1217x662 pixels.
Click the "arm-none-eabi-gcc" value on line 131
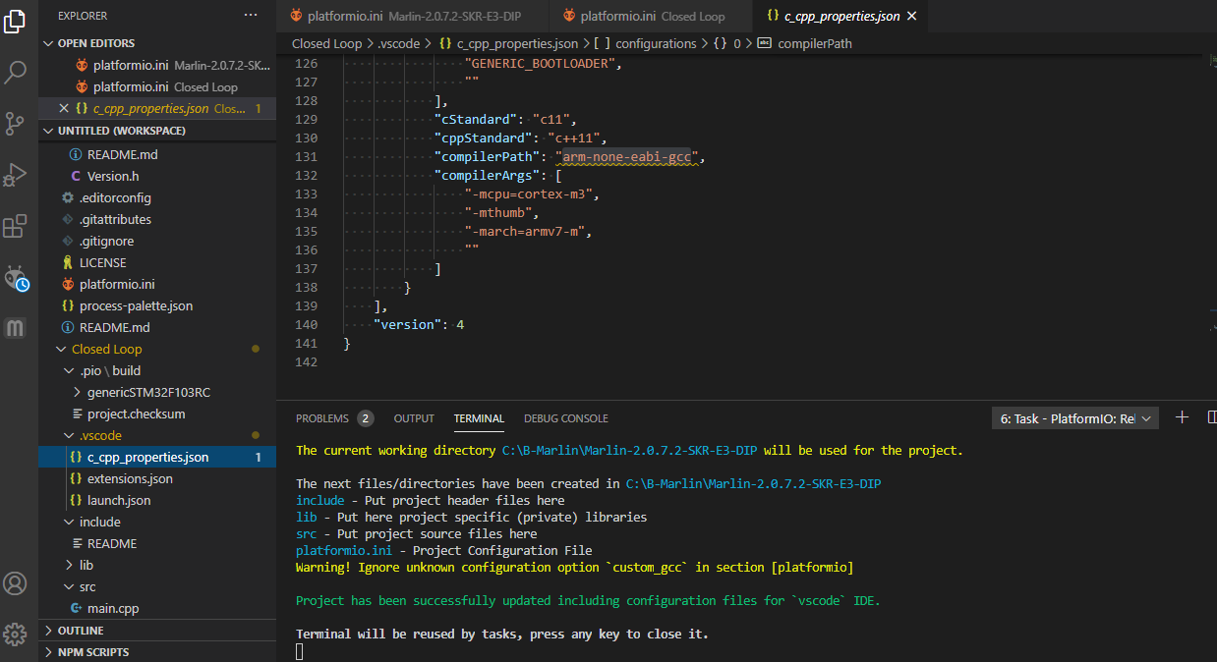626,156
